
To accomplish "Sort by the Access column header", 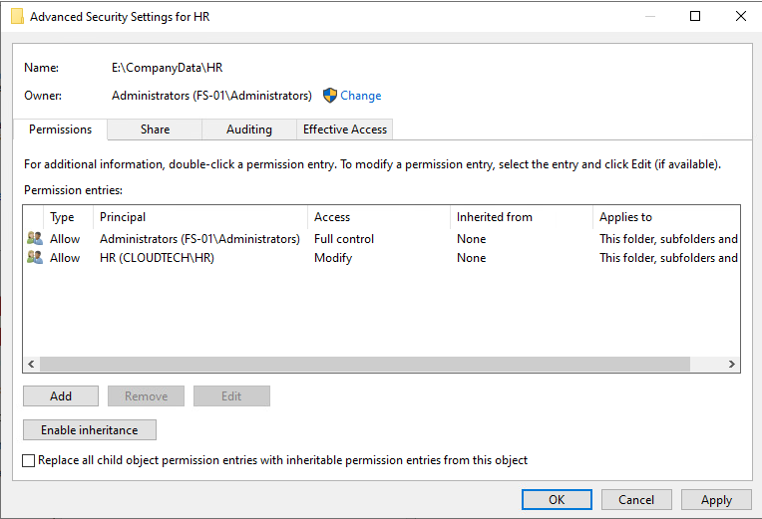I will click(x=379, y=217).
